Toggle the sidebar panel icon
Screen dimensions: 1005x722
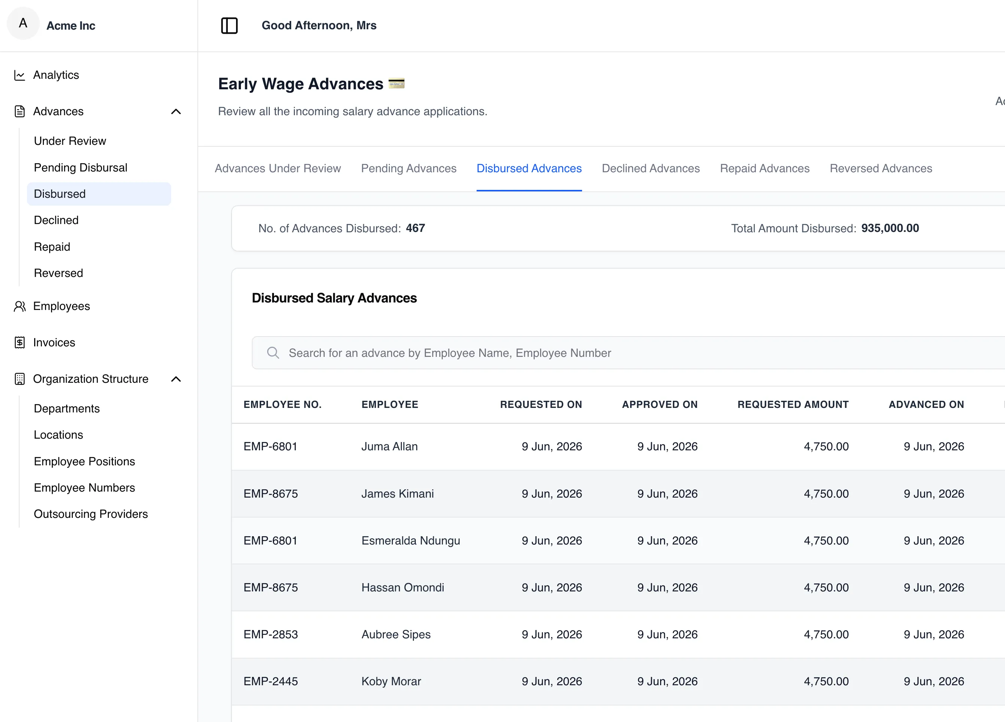(229, 26)
